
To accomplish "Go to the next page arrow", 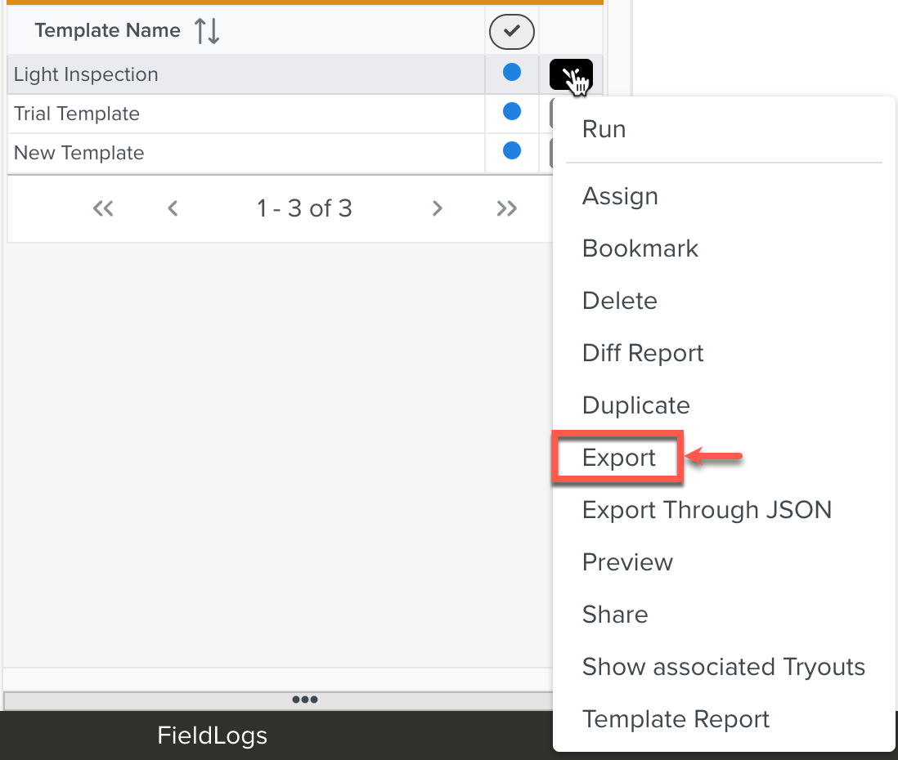I will point(438,208).
